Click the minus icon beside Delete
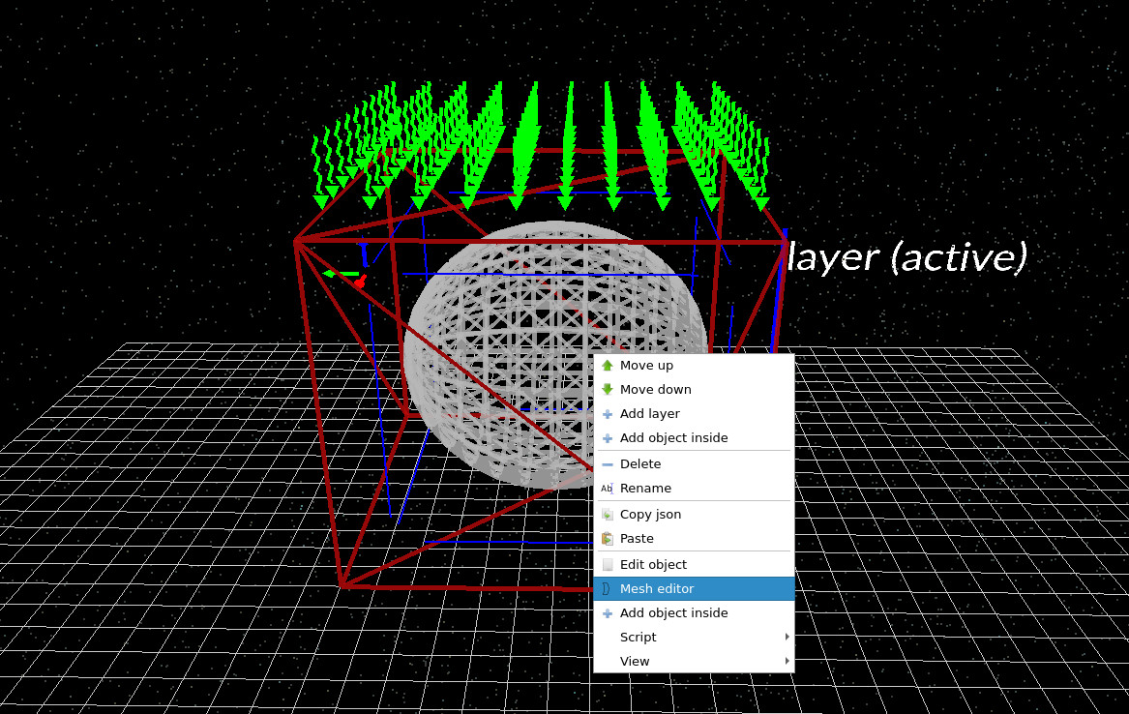 (608, 463)
